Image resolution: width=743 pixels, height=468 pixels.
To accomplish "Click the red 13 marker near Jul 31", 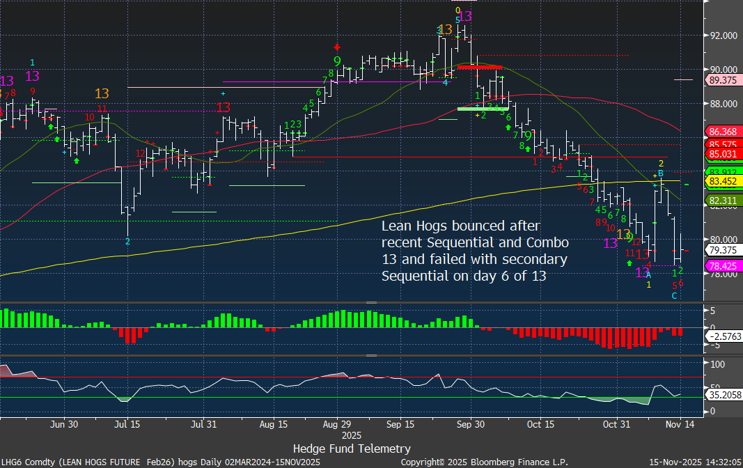I will point(224,108).
